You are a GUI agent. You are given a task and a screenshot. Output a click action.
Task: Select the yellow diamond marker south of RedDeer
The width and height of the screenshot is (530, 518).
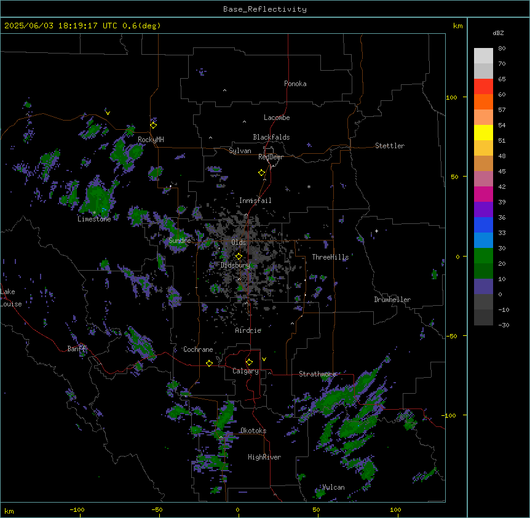point(262,173)
